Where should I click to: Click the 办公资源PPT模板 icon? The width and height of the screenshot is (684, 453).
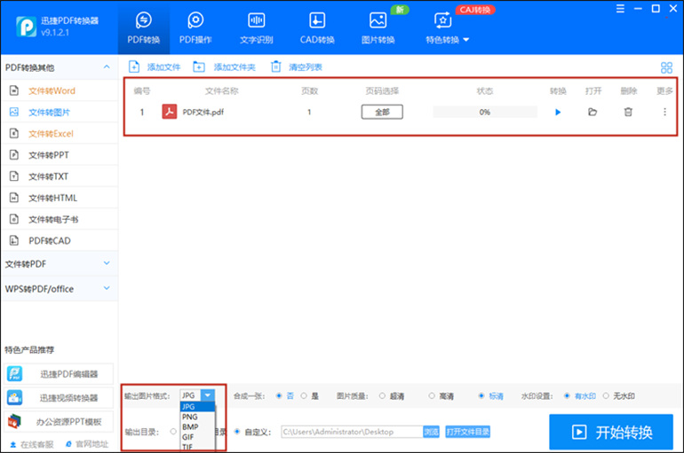tap(14, 421)
